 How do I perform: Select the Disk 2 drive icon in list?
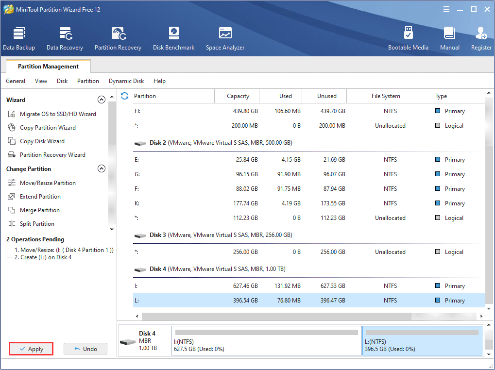pos(140,143)
